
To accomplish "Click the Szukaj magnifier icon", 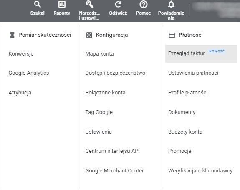I will [37, 4].
